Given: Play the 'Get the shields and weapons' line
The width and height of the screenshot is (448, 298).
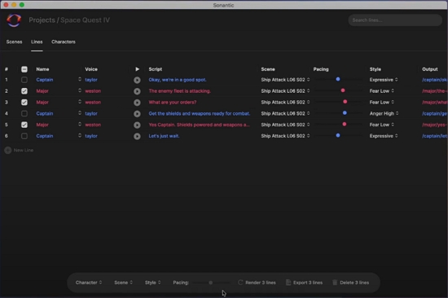Looking at the screenshot, I should pyautogui.click(x=137, y=114).
